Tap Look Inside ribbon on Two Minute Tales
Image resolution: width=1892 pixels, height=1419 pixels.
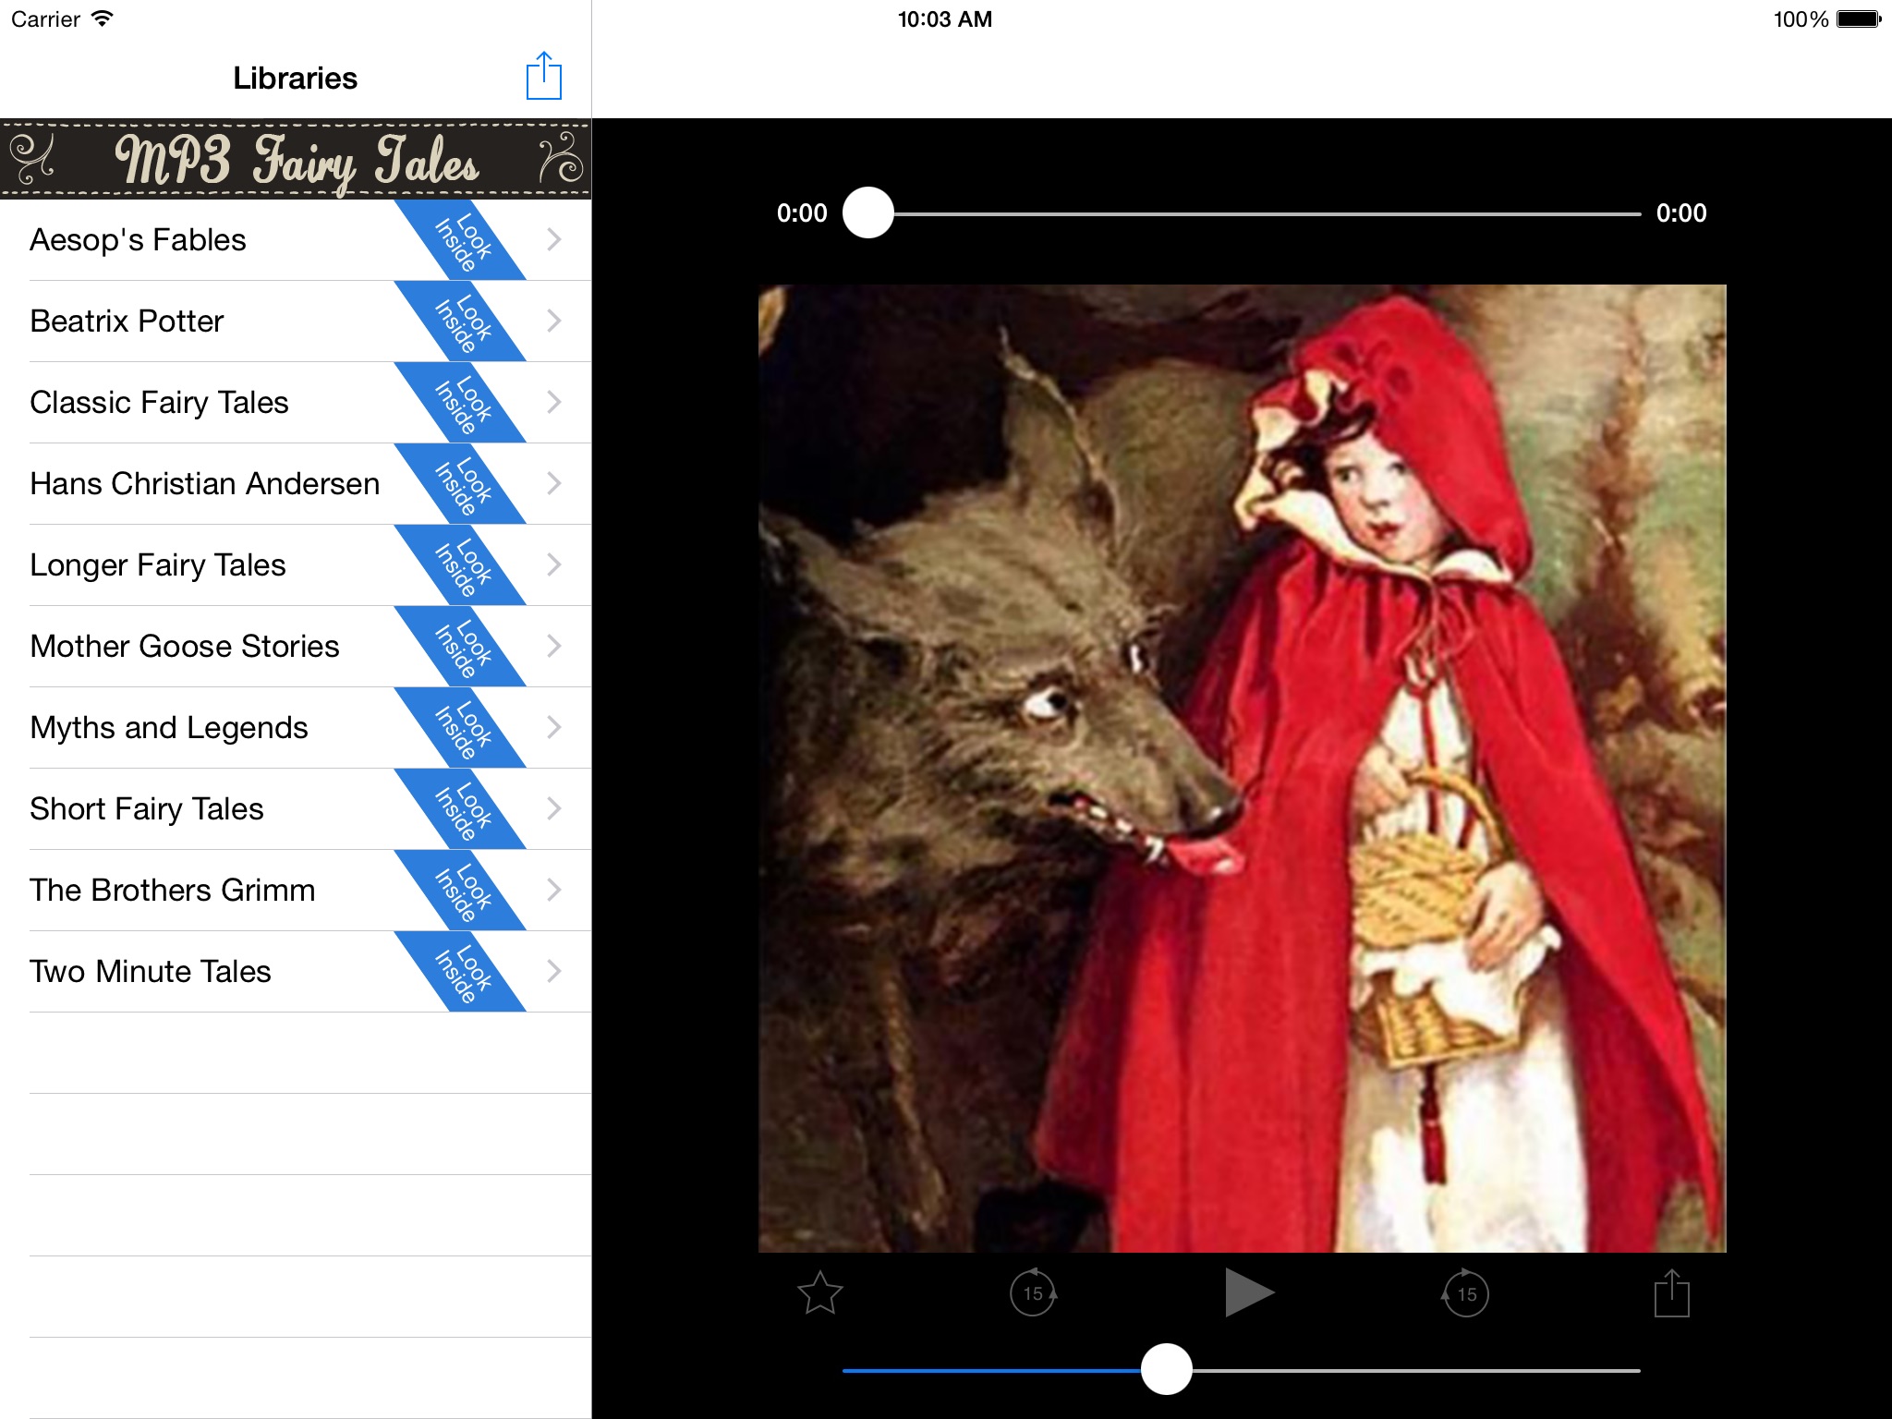click(x=461, y=972)
